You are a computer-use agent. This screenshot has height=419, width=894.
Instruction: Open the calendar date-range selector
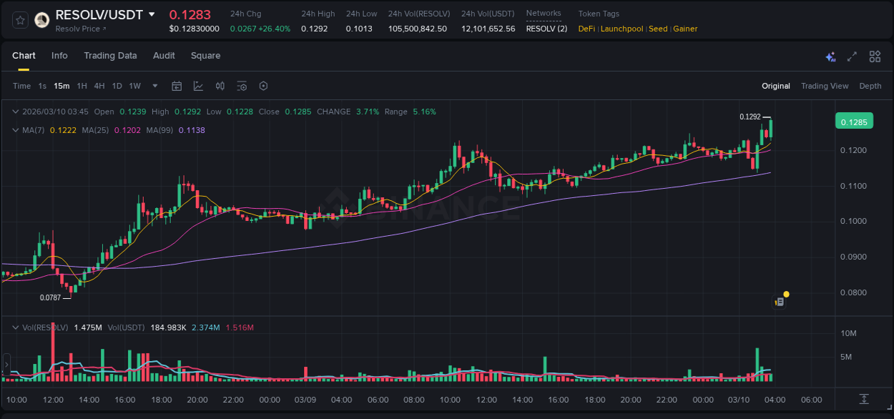point(177,86)
